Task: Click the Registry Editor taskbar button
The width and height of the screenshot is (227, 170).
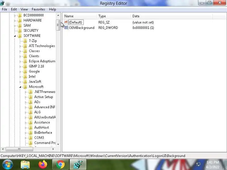Action: click(x=78, y=164)
